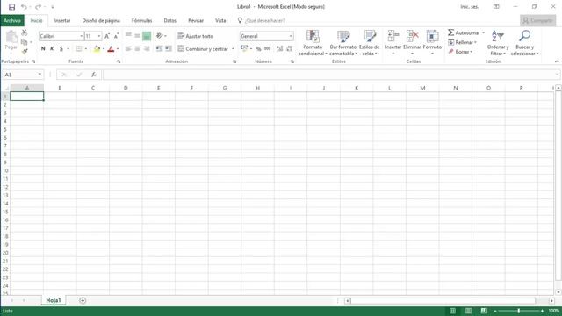Image resolution: width=562 pixels, height=316 pixels.
Task: Increase font size with the larger A icon
Action: (x=107, y=36)
